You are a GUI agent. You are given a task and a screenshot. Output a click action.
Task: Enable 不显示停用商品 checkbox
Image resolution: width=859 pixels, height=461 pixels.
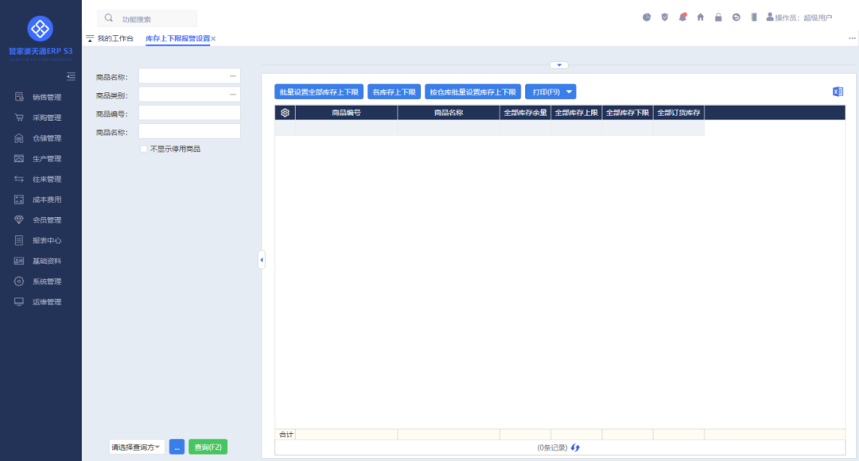click(x=143, y=149)
